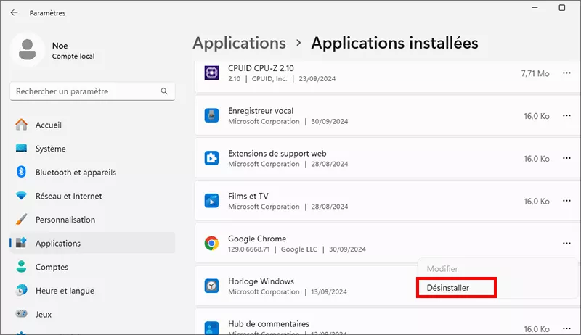The image size is (581, 335).
Task: Open more options for CPUID CPU-Z
Action: 566,73
